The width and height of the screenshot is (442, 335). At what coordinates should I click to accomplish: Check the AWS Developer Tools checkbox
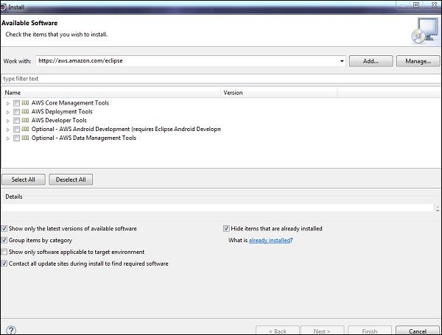click(x=17, y=121)
